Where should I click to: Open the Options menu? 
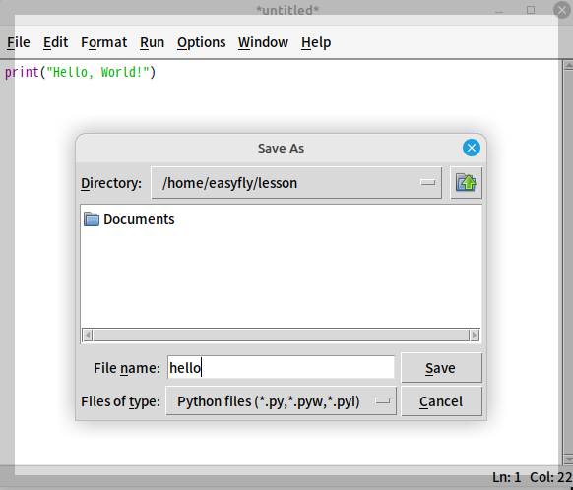pos(202,42)
